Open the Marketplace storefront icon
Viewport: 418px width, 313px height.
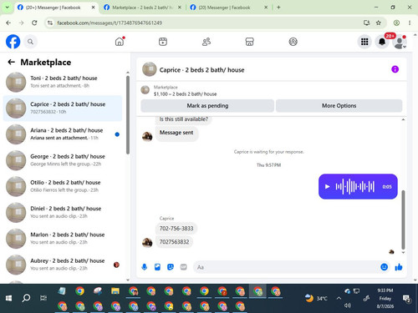pos(249,42)
